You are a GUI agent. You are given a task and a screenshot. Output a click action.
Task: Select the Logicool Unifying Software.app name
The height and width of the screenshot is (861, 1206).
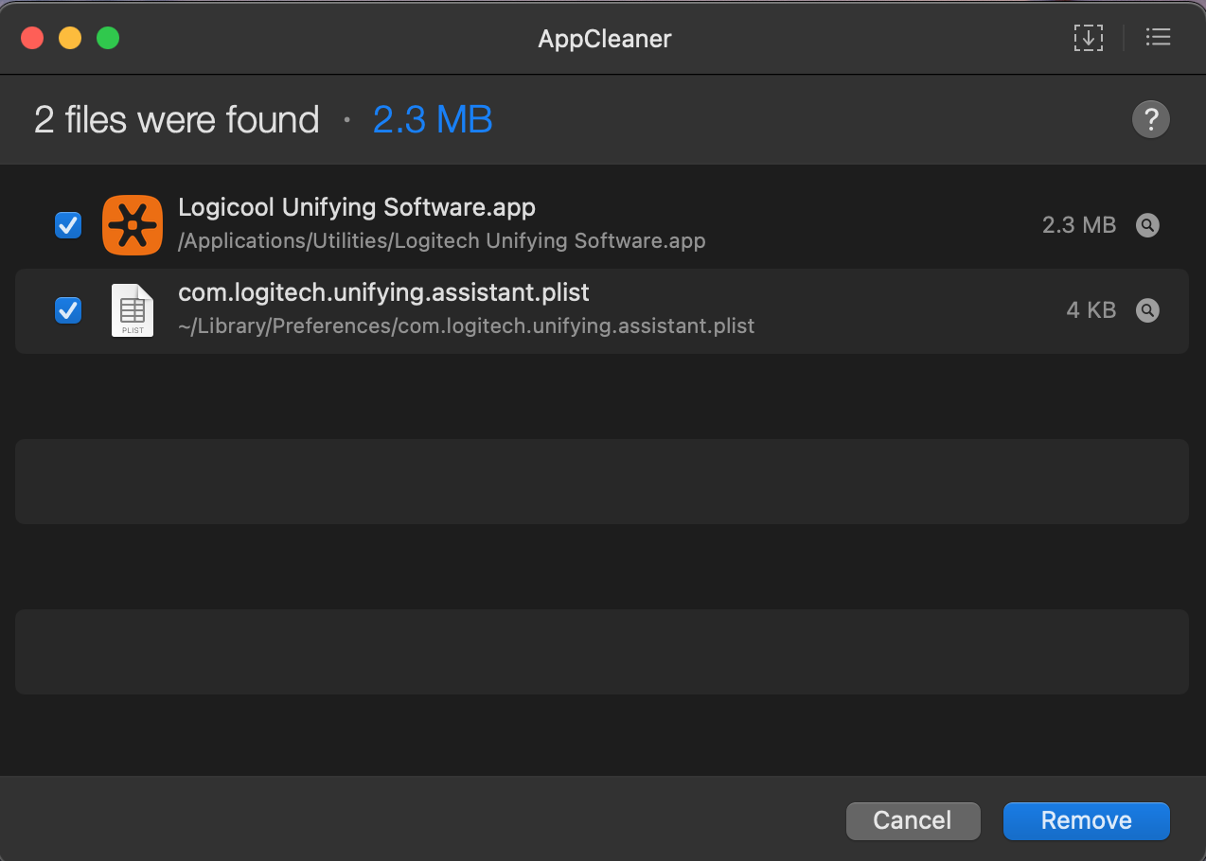click(357, 207)
